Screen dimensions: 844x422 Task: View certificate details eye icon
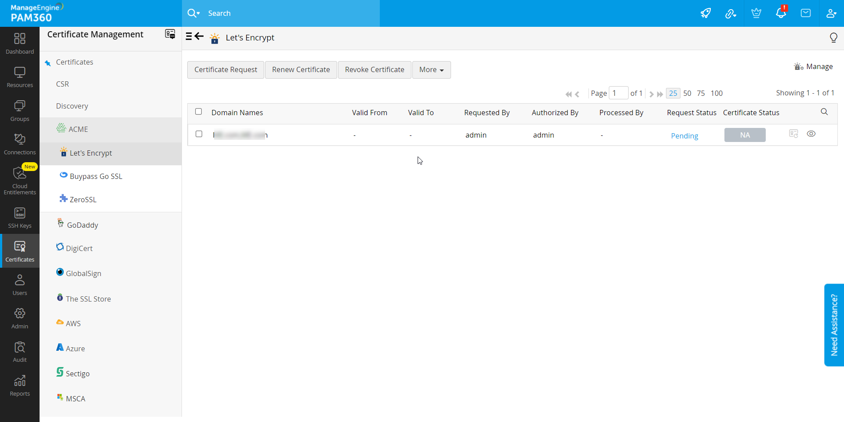811,134
